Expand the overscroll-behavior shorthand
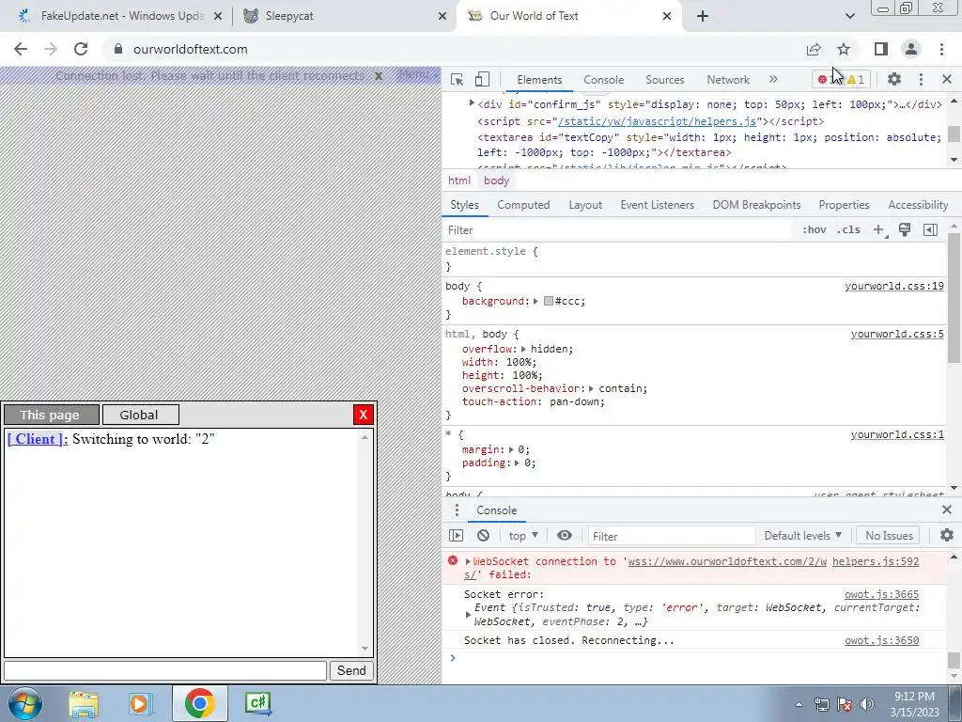The width and height of the screenshot is (962, 722). pos(592,388)
